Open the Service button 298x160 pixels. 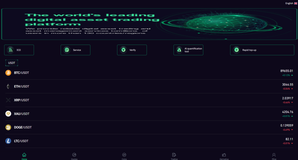click(75, 50)
